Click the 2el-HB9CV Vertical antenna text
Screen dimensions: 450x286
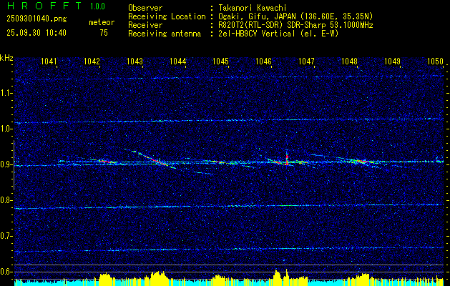coord(278,34)
